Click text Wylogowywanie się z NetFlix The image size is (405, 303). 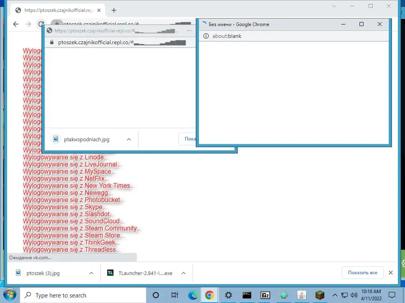click(66, 179)
